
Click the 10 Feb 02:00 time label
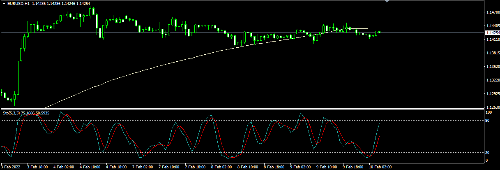(x=380, y=167)
